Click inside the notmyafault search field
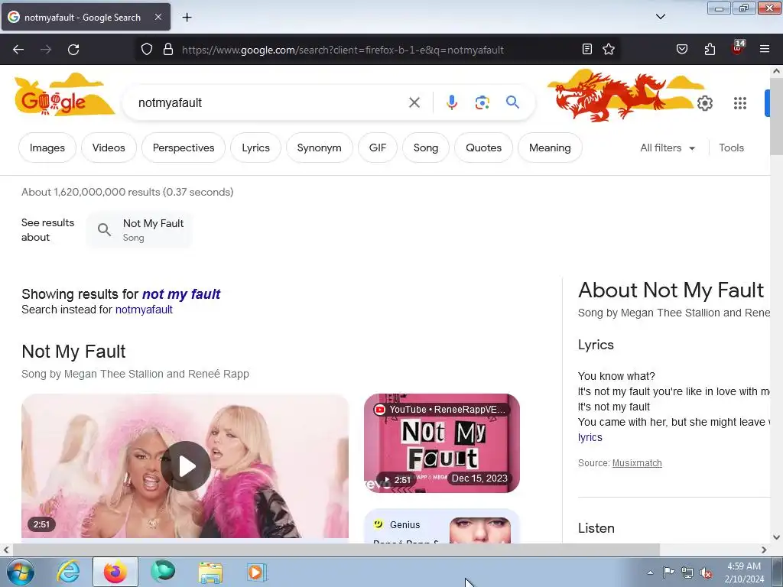The image size is (783, 587). pyautogui.click(x=270, y=103)
